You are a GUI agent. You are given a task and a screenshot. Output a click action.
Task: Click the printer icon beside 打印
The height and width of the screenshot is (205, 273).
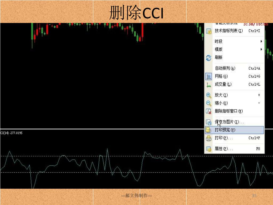(x=208, y=138)
